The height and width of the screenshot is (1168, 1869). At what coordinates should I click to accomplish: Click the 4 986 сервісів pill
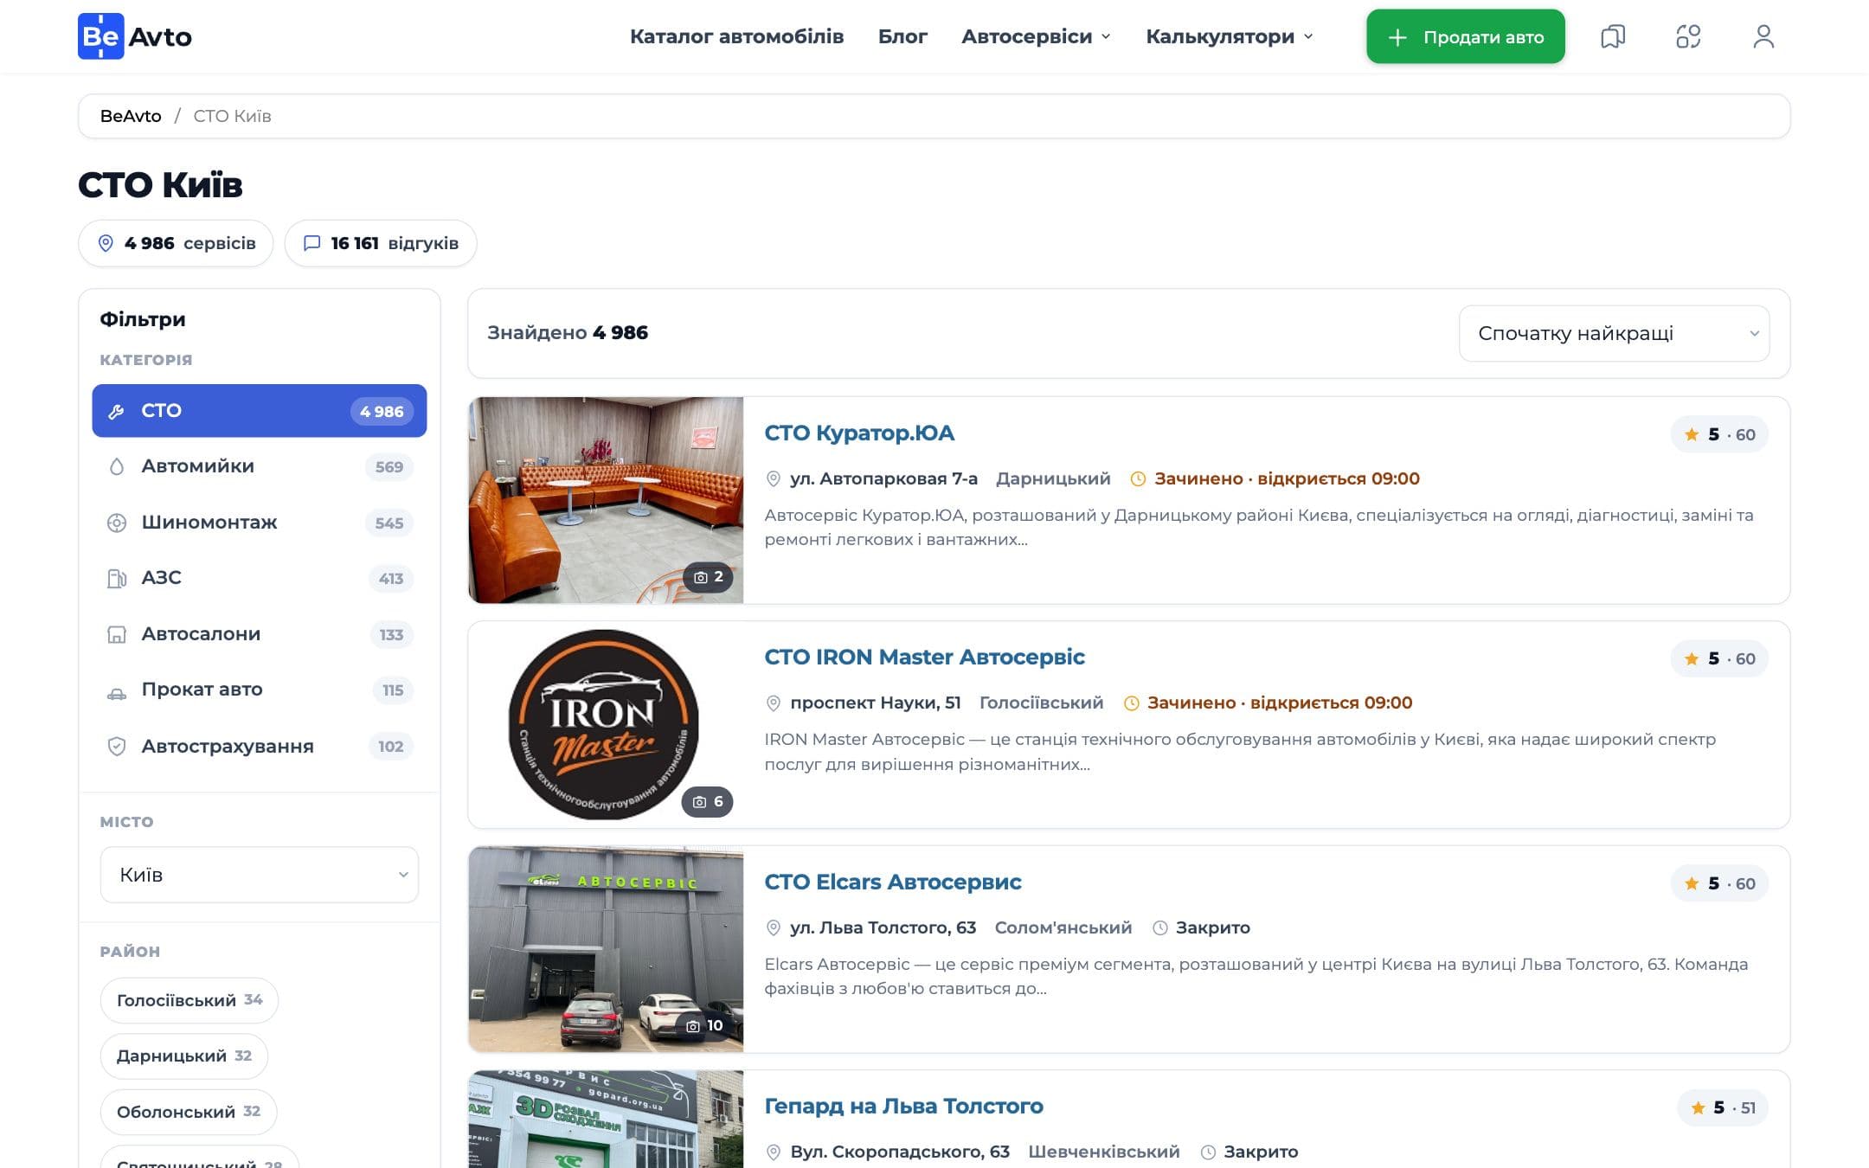(176, 243)
